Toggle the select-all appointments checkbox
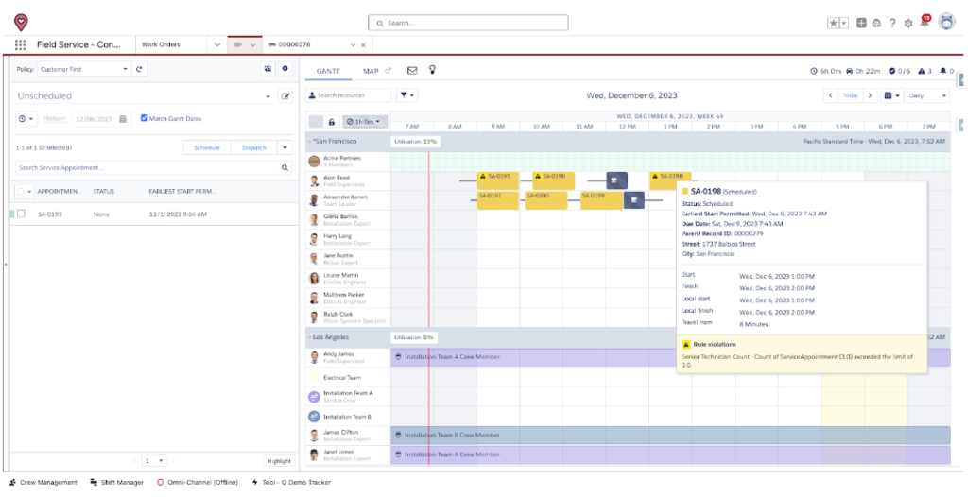The height and width of the screenshot is (497, 968). tap(21, 192)
